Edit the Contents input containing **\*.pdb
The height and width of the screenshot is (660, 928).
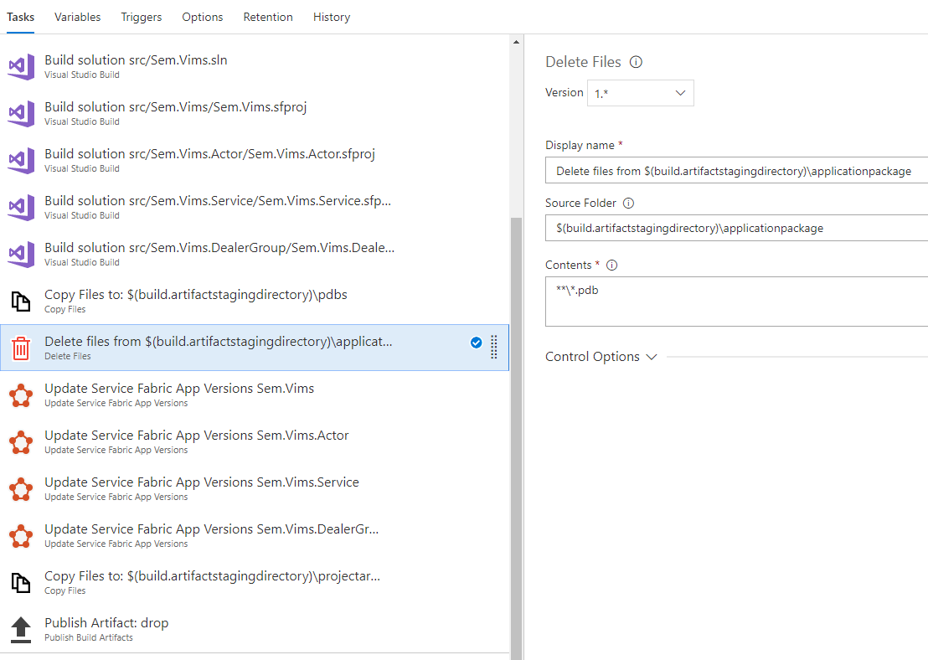737,302
